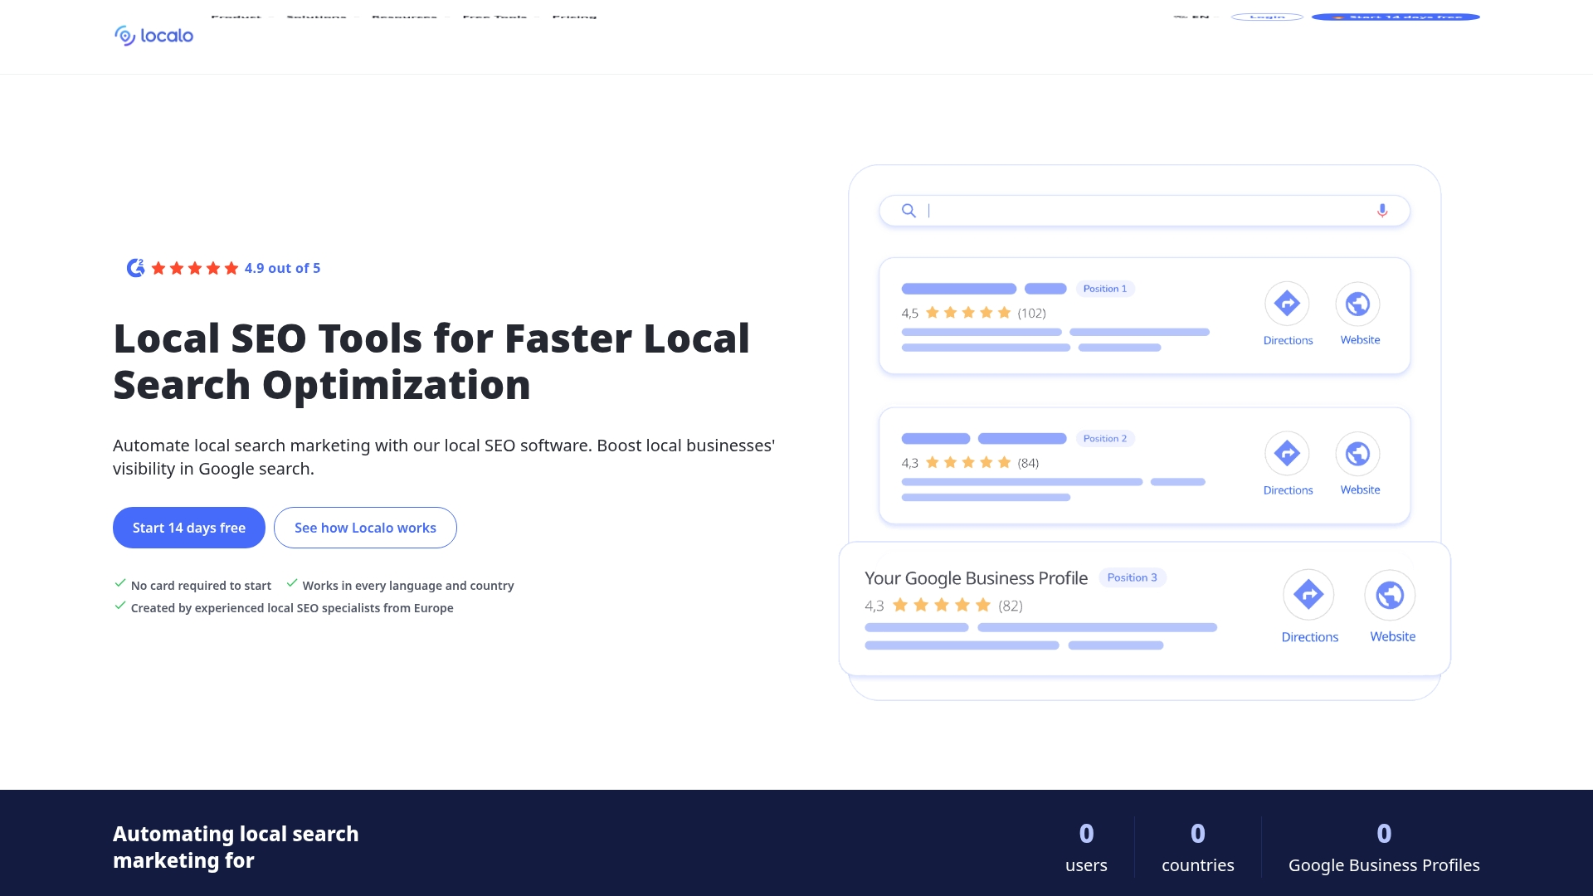Screen dimensions: 1593x896
Task: Click Website globe icon in Position 3 card
Action: pyautogui.click(x=1390, y=595)
